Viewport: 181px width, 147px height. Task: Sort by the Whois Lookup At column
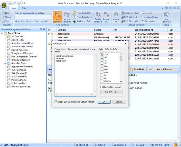[x=151, y=30]
